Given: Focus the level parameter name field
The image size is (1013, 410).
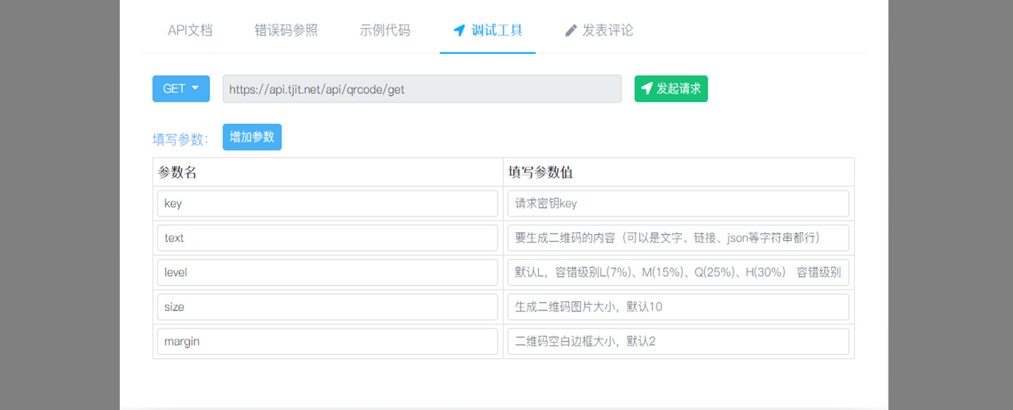Looking at the screenshot, I should [x=327, y=272].
